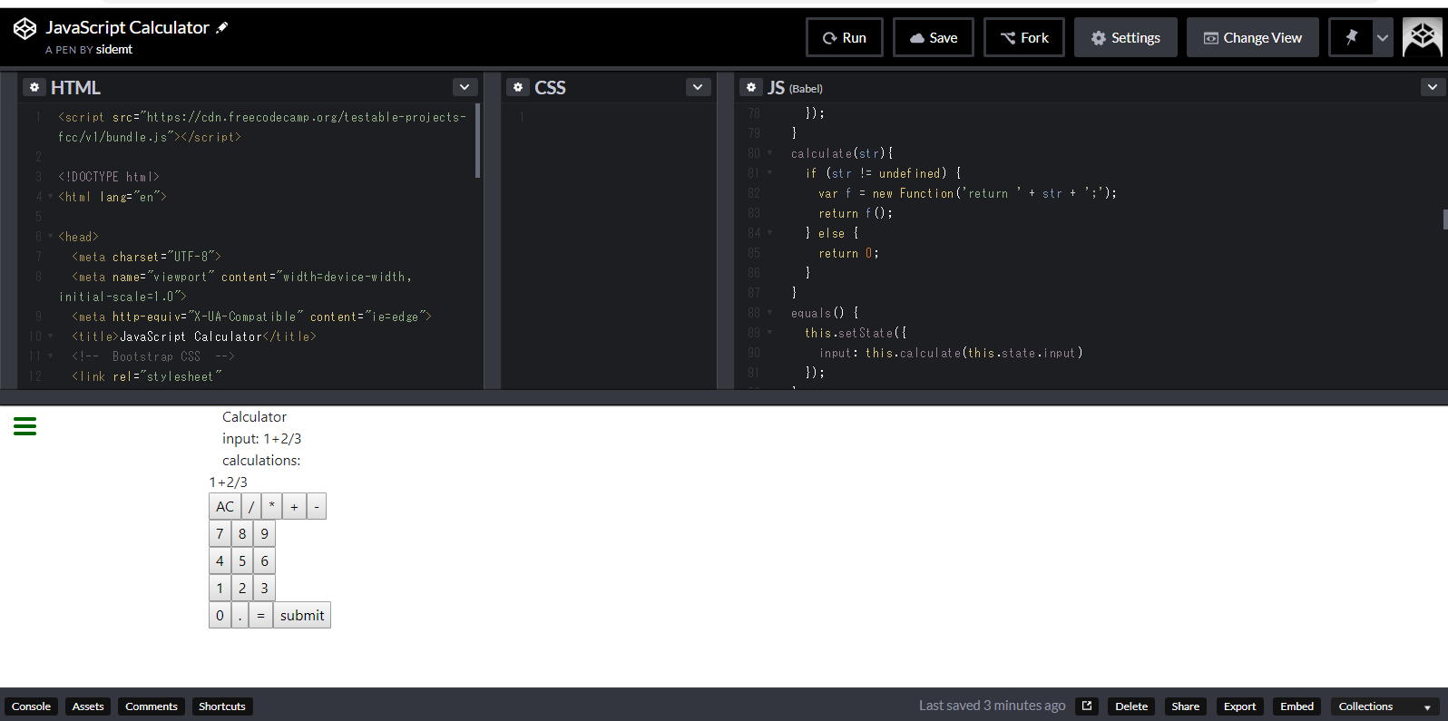
Task: Fold equals function at JS line 88
Action: (769, 313)
